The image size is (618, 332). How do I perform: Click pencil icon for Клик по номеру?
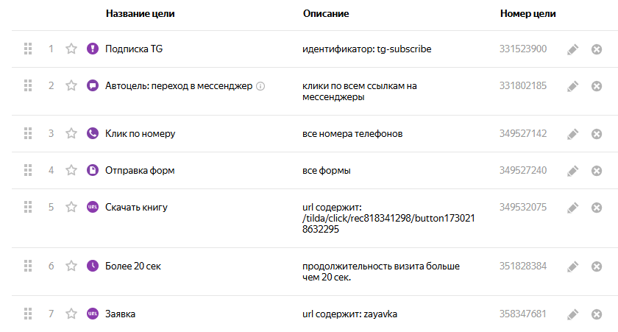click(x=573, y=134)
